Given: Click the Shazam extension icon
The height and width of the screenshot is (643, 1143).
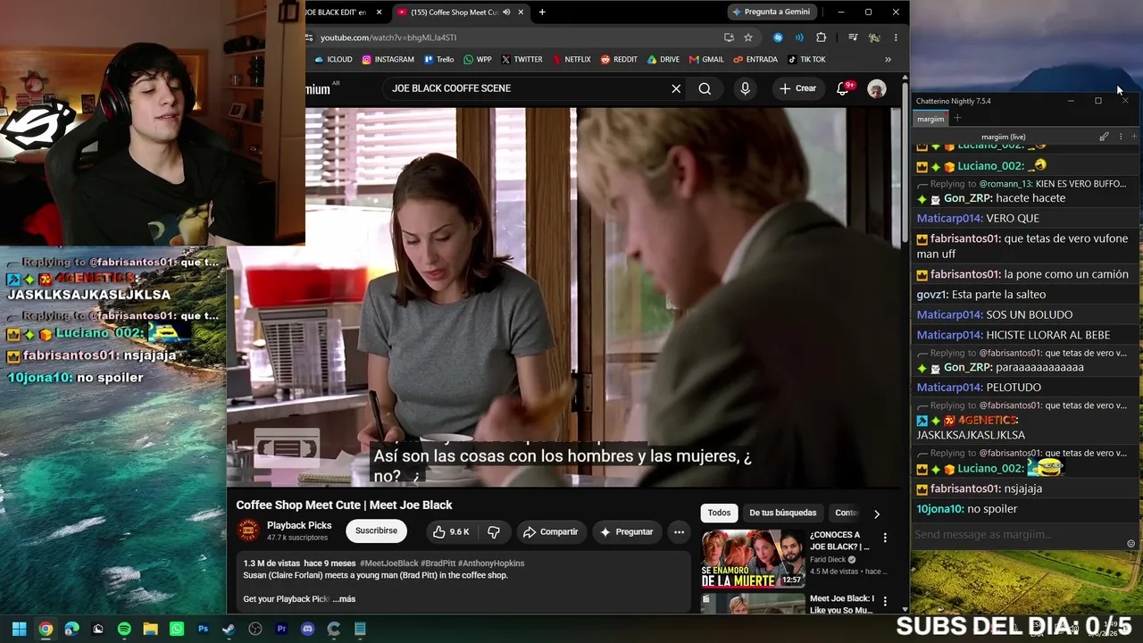Looking at the screenshot, I should pos(778,38).
